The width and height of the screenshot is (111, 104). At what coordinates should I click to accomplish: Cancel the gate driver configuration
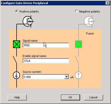(93, 97)
